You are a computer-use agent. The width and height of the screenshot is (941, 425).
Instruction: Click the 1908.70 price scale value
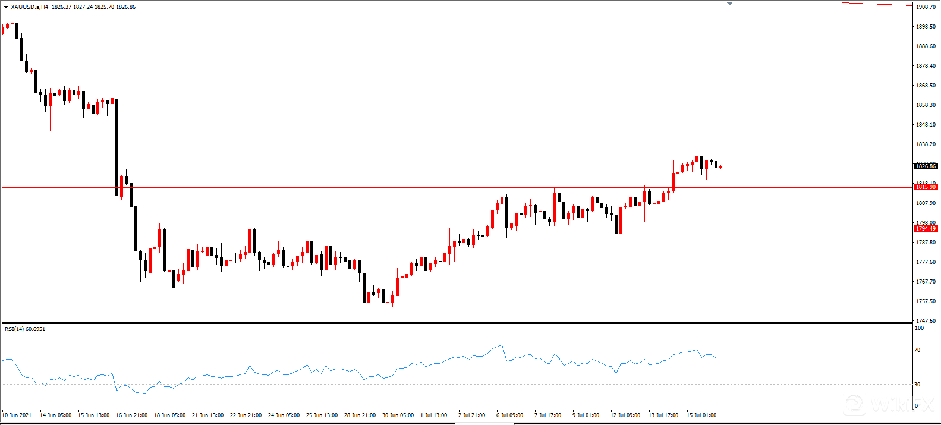(926, 7)
